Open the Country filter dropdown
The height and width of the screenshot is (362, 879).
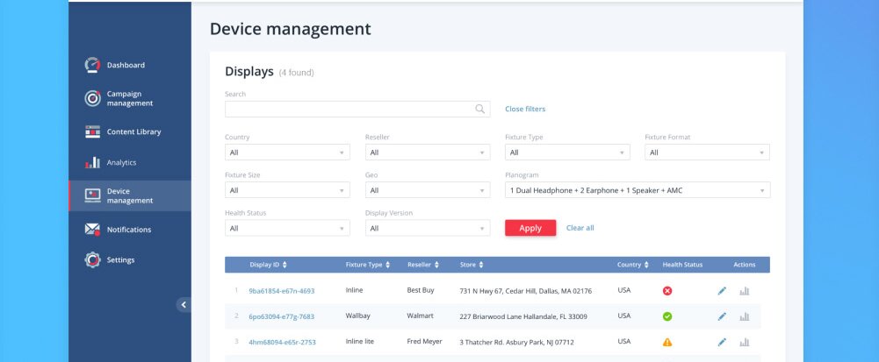pyautogui.click(x=287, y=153)
